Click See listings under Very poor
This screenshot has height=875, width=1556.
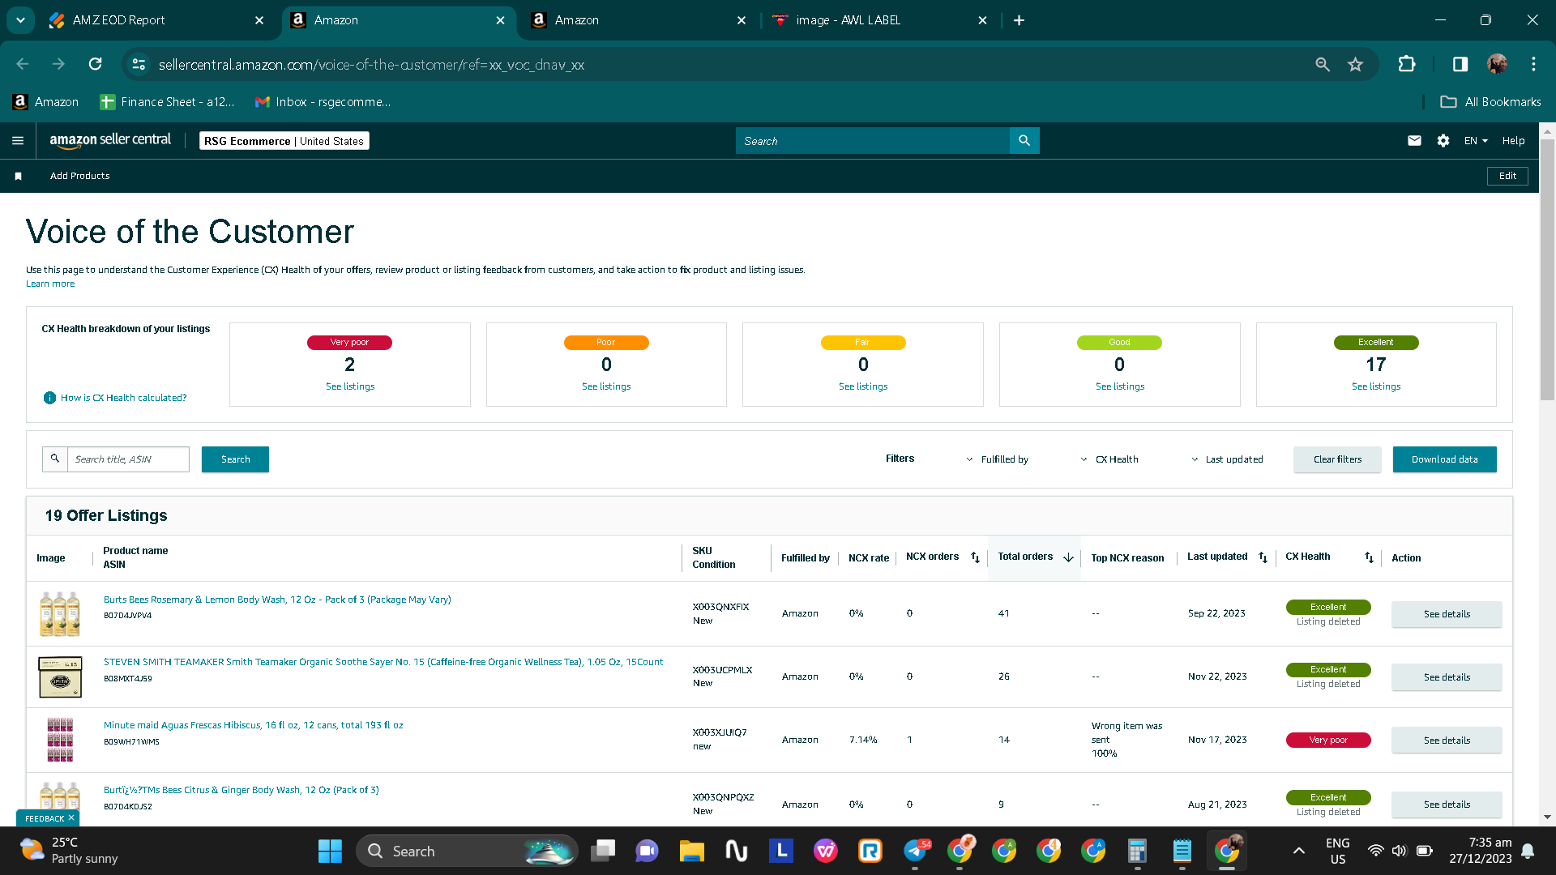(350, 386)
